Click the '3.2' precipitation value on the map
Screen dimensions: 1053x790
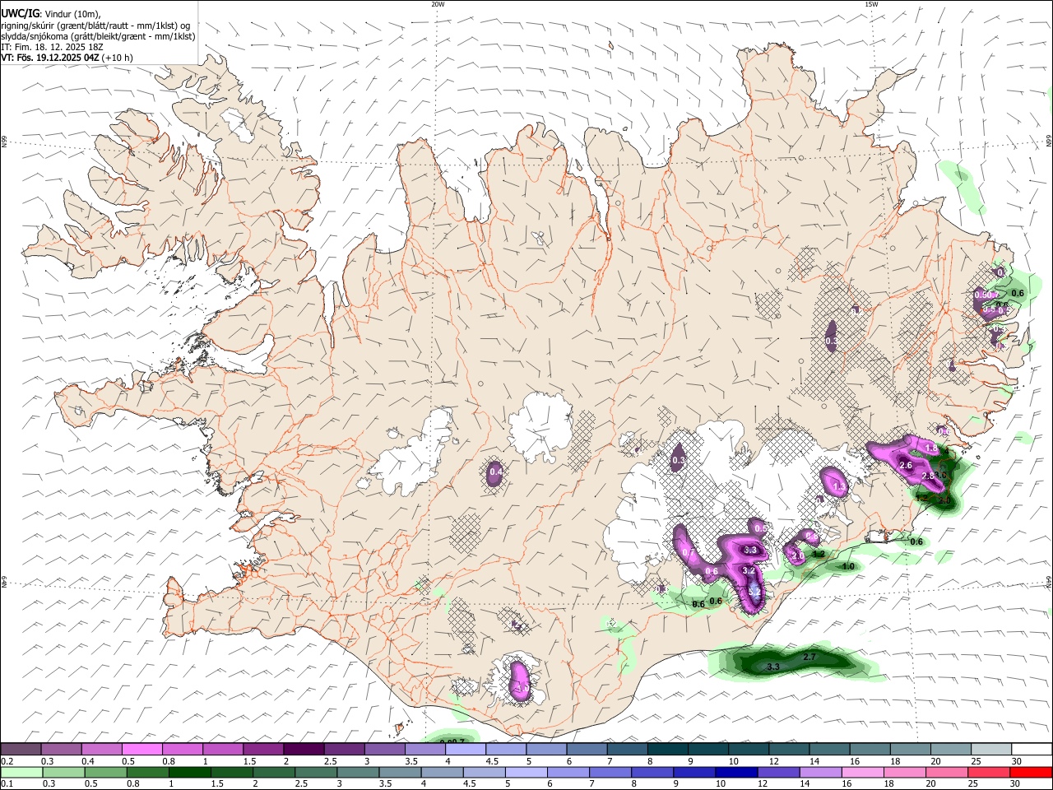(x=749, y=570)
